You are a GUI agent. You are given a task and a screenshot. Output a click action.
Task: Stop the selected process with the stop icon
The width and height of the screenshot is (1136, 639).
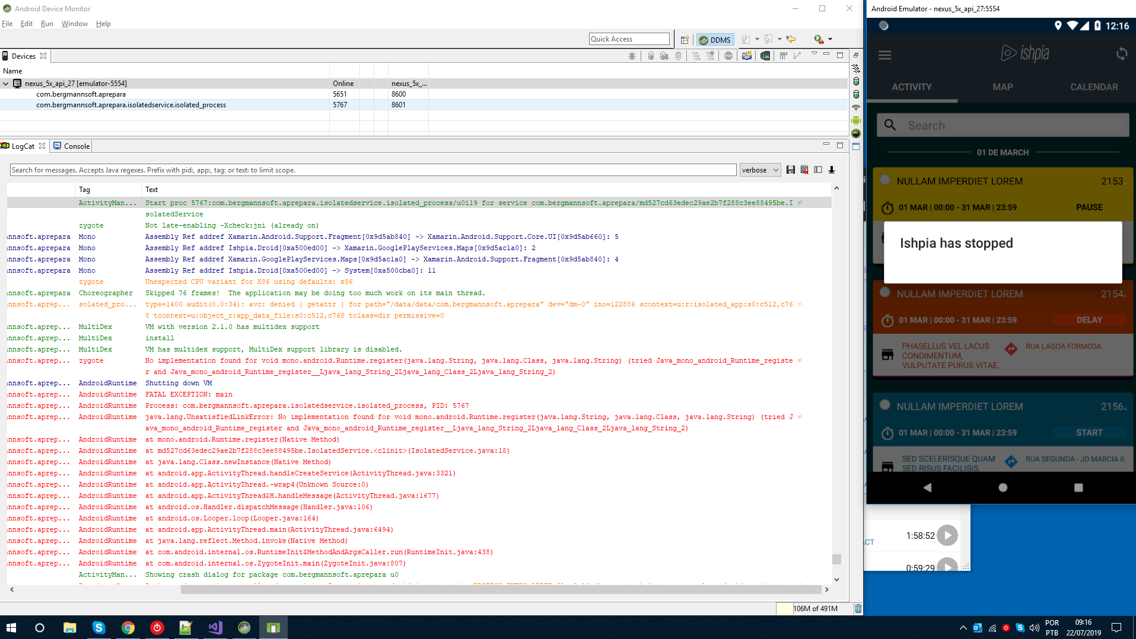(x=729, y=55)
